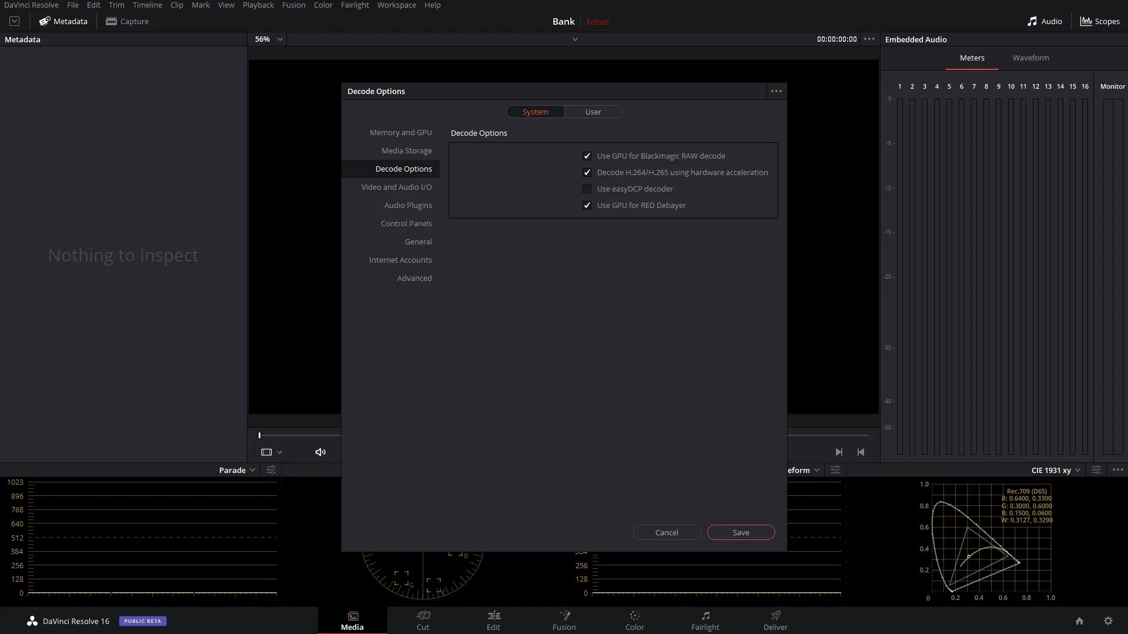Screen dimensions: 1128x634
Task: Toggle the Audio panel button
Action: pyautogui.click(x=1045, y=21)
